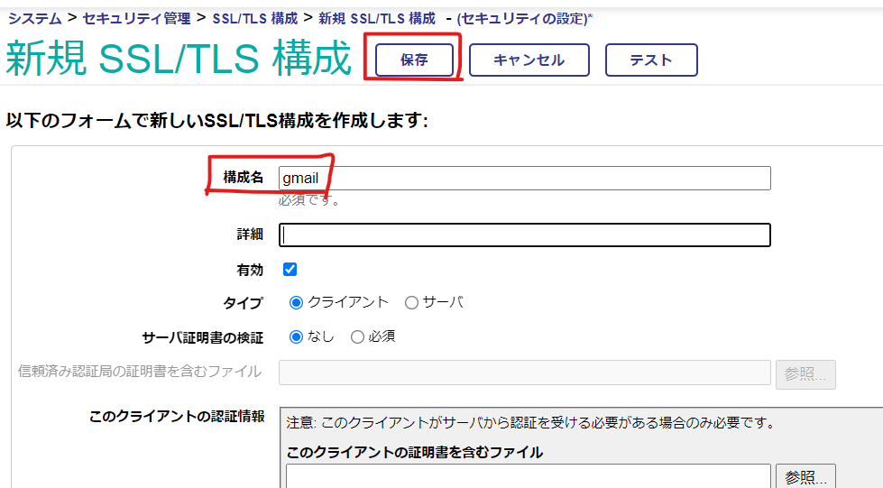This screenshot has height=488, width=883.
Task: Click the 保存 button
Action: point(414,60)
